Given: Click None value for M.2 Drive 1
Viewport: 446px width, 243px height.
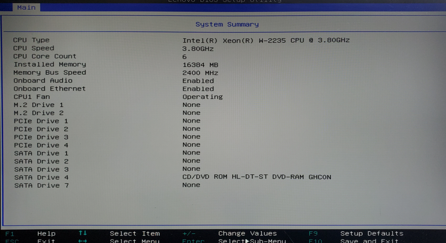Looking at the screenshot, I should point(191,105).
